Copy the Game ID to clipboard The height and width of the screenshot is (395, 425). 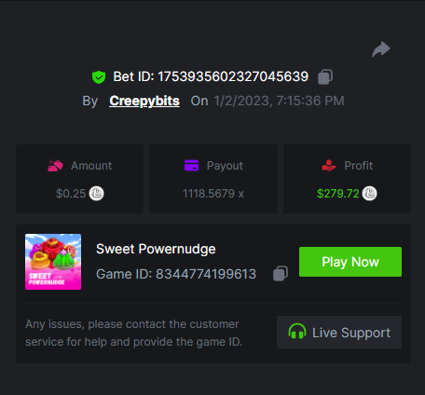281,274
